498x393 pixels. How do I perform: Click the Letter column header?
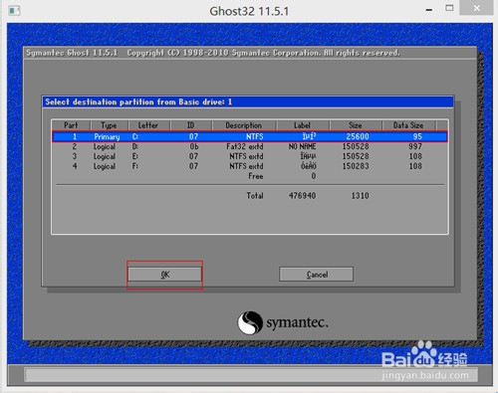coord(148,125)
